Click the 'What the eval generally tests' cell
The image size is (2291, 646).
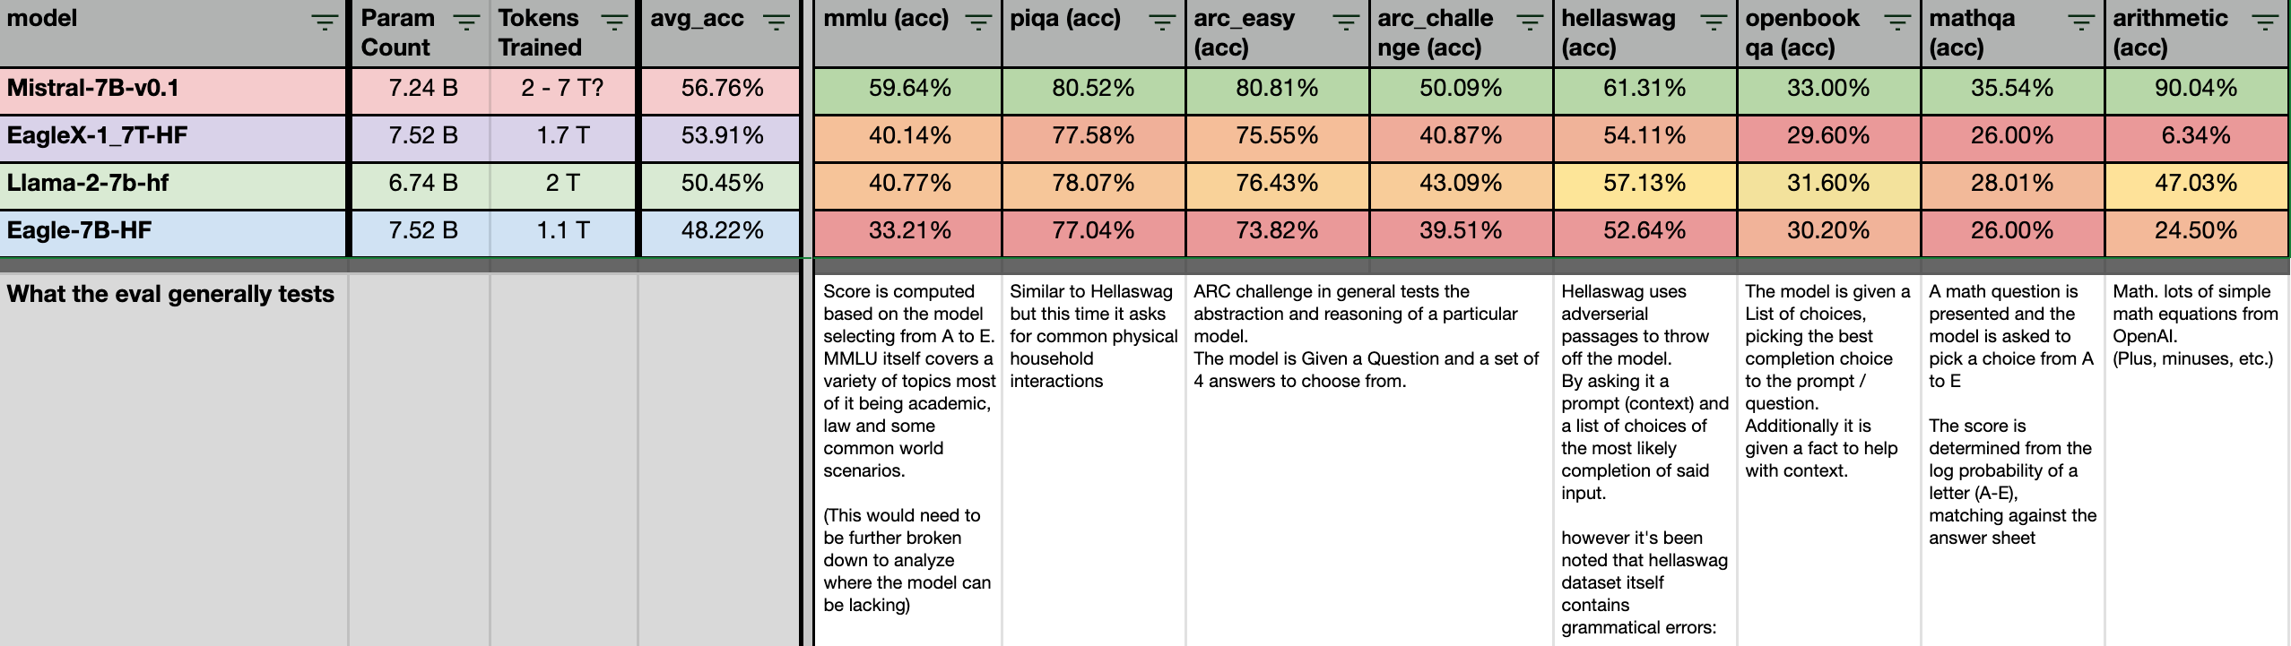(170, 294)
